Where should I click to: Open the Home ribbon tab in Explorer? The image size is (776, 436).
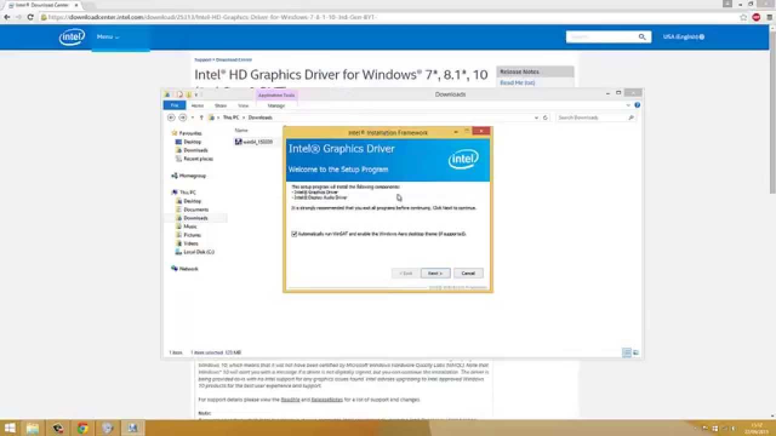[x=198, y=105]
